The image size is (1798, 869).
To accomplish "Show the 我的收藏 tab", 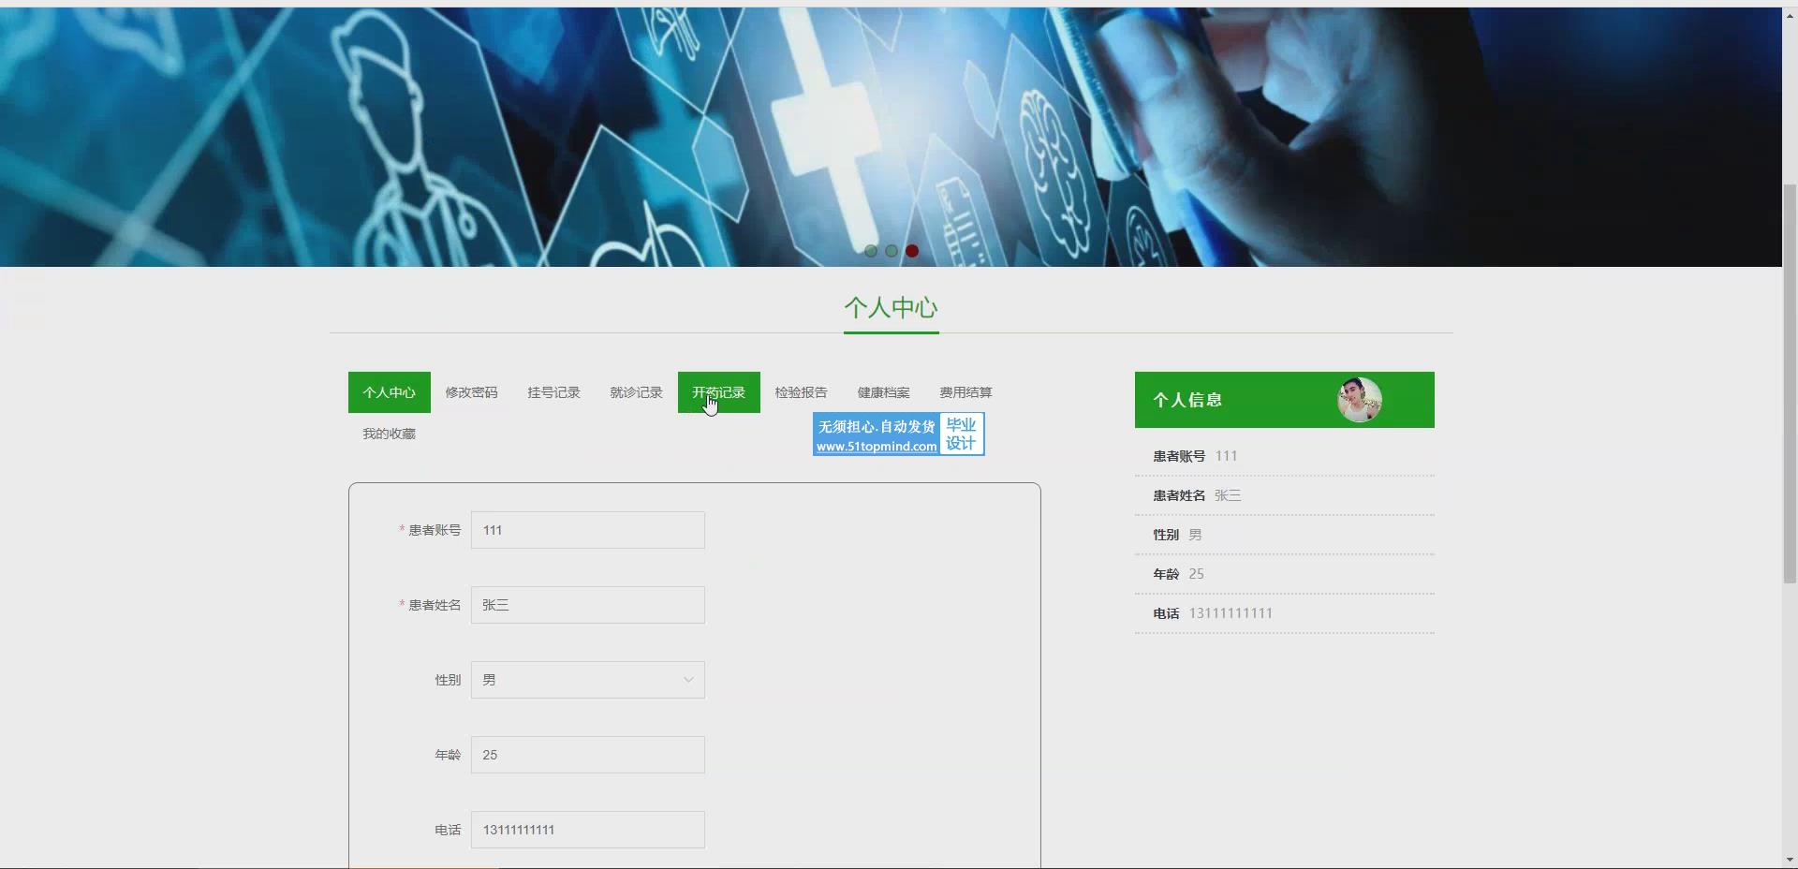I will click(390, 434).
